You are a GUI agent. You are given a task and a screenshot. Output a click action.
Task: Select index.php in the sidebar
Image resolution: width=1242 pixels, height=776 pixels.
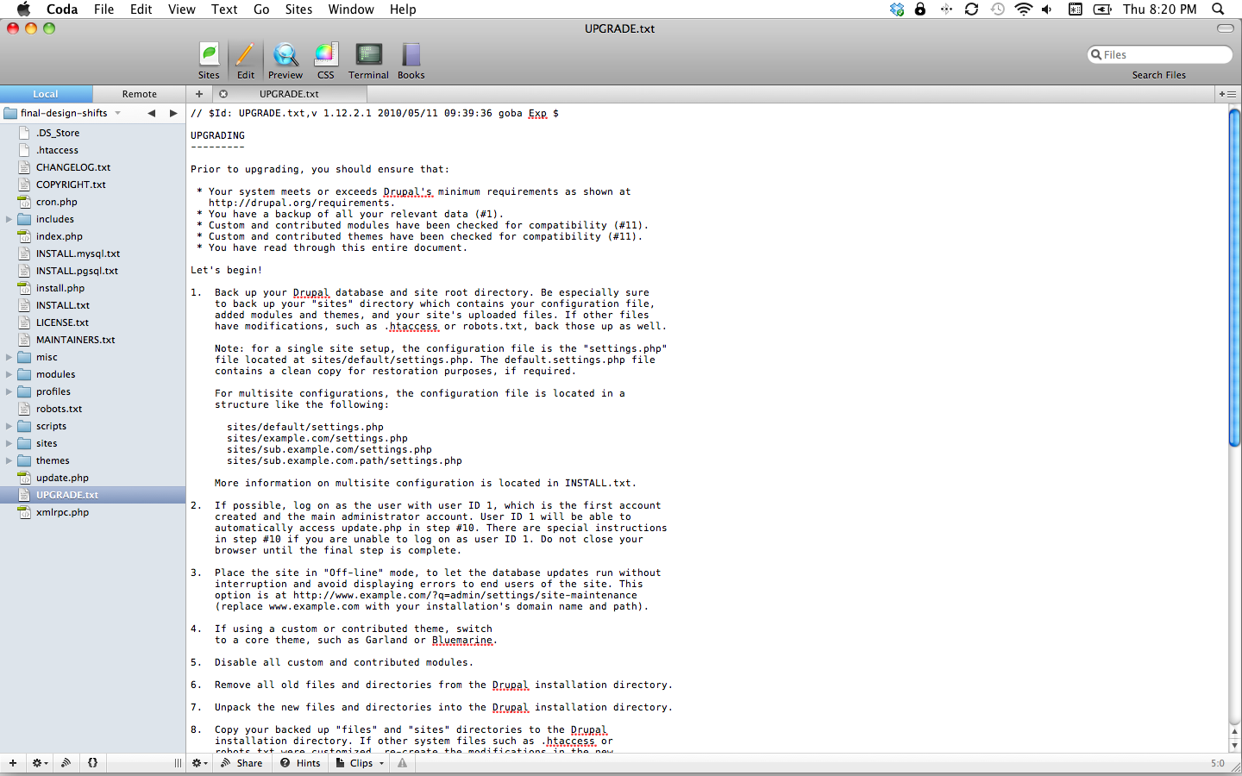pyautogui.click(x=92, y=236)
